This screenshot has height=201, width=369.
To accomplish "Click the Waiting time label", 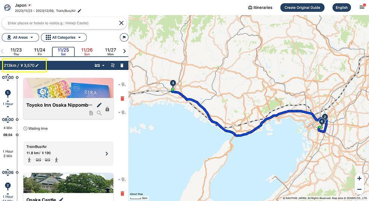I will click(x=38, y=128).
